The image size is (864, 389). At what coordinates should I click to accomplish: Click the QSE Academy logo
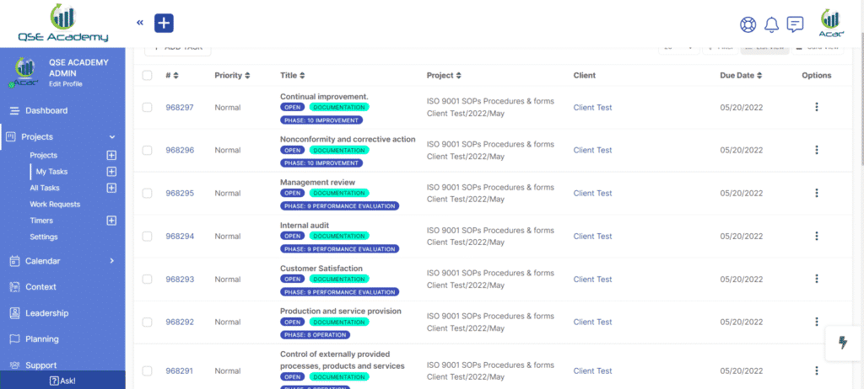(x=62, y=23)
